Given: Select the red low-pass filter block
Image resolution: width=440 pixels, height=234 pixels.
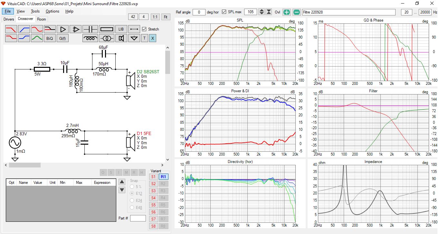Looking at the screenshot, I should [x=11, y=29].
